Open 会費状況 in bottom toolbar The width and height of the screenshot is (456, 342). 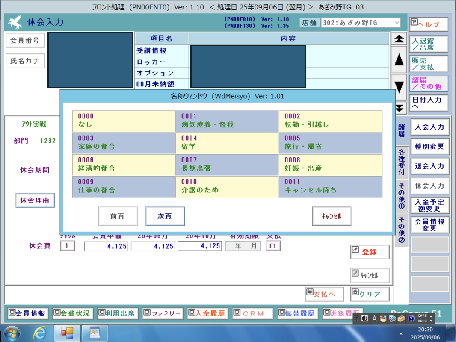[x=73, y=313]
